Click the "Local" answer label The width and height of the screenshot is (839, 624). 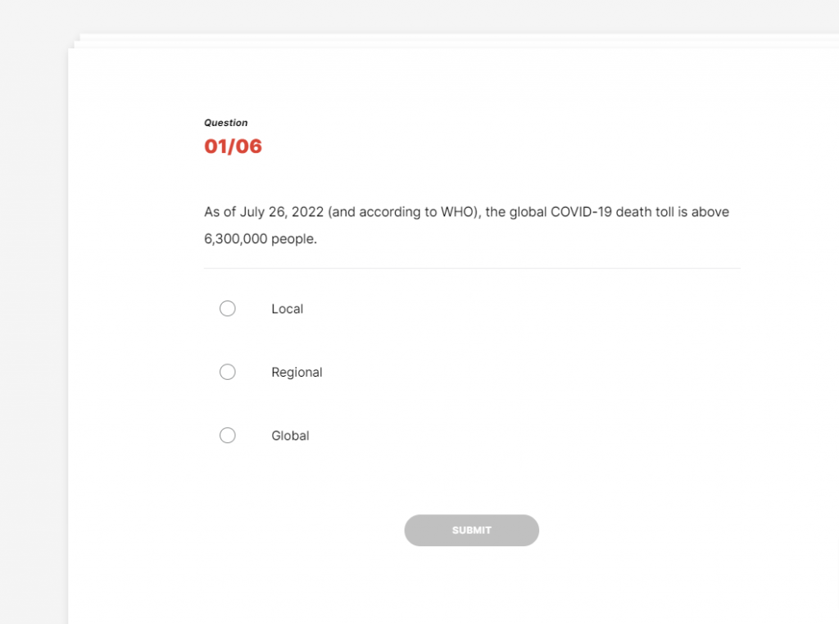pyautogui.click(x=287, y=309)
